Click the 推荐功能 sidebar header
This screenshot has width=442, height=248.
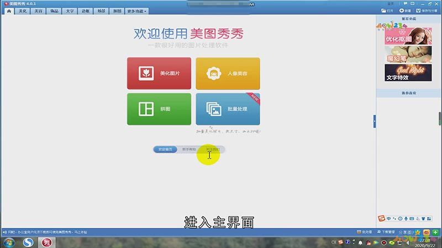pyautogui.click(x=409, y=19)
